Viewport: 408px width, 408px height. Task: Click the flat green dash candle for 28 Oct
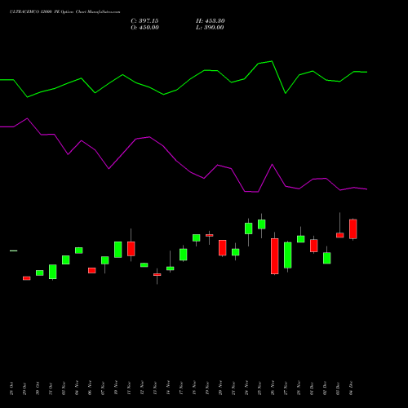click(x=14, y=251)
